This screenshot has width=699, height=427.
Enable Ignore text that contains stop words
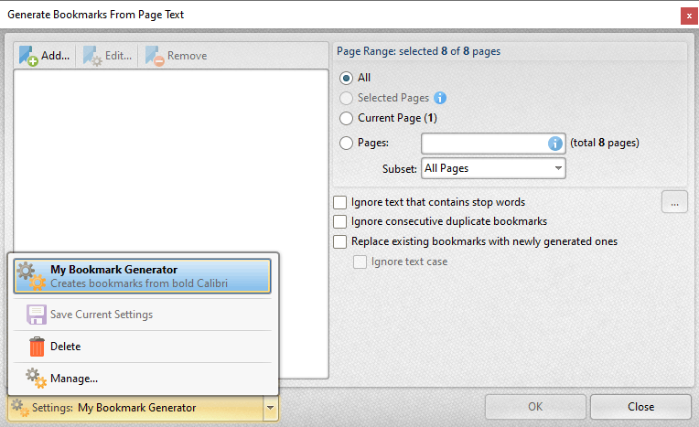(x=339, y=202)
